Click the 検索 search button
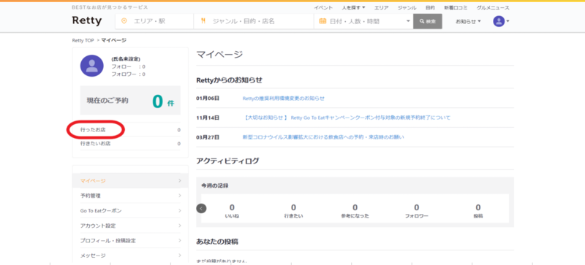585x265 pixels. [428, 21]
